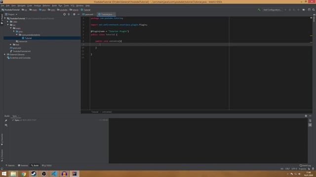The height and width of the screenshot is (177, 316).
Task: Select Scratches and Consoles node
Action: [x=19, y=58]
